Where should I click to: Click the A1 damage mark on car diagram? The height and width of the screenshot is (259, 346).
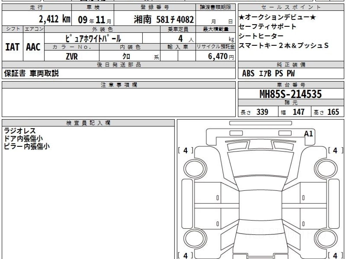pyautogui.click(x=309, y=134)
